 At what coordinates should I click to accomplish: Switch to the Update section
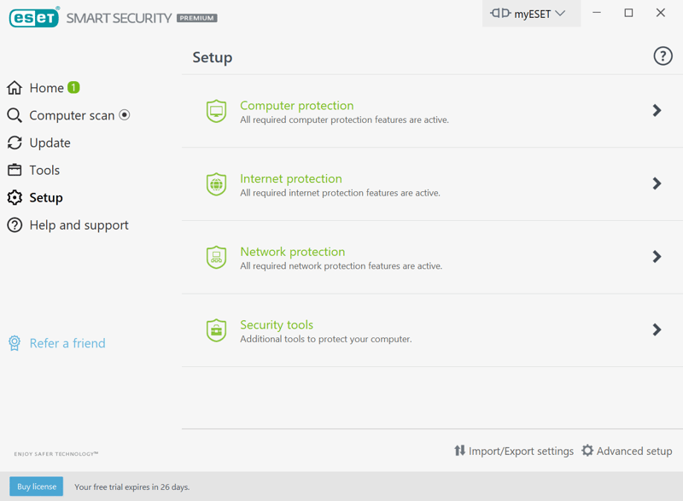50,143
